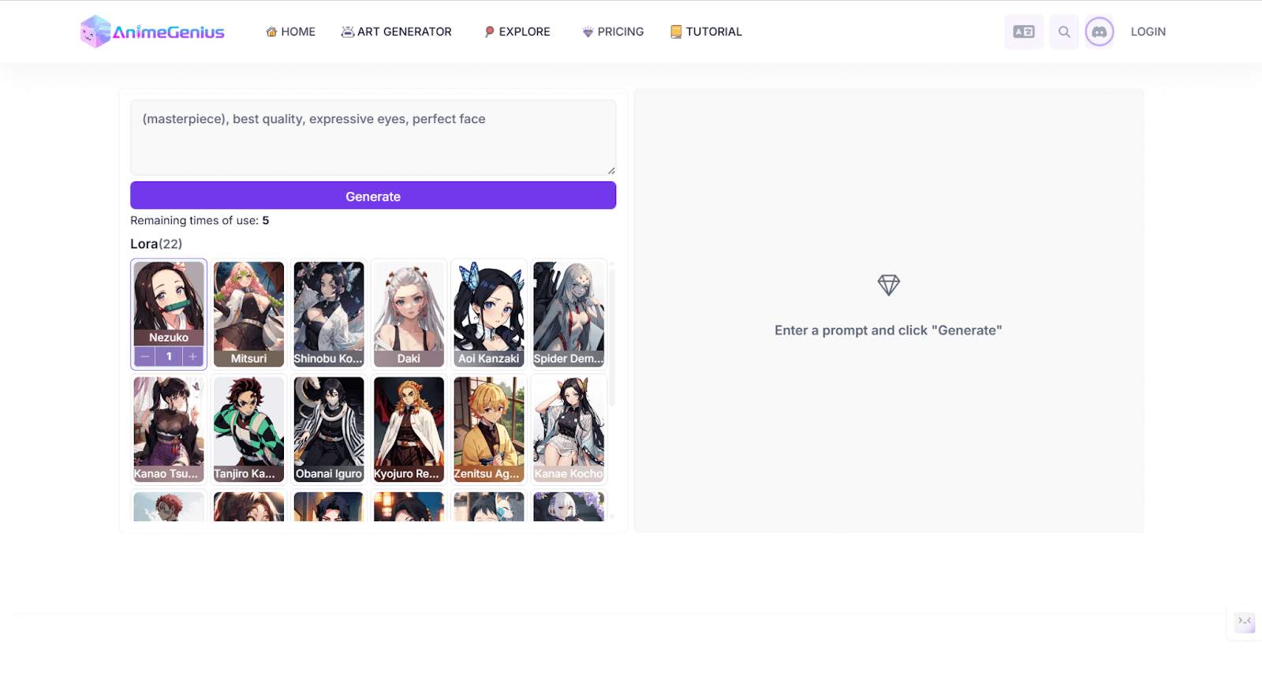This screenshot has width=1262, height=694.
Task: Open the PRICING page
Action: pyautogui.click(x=613, y=32)
